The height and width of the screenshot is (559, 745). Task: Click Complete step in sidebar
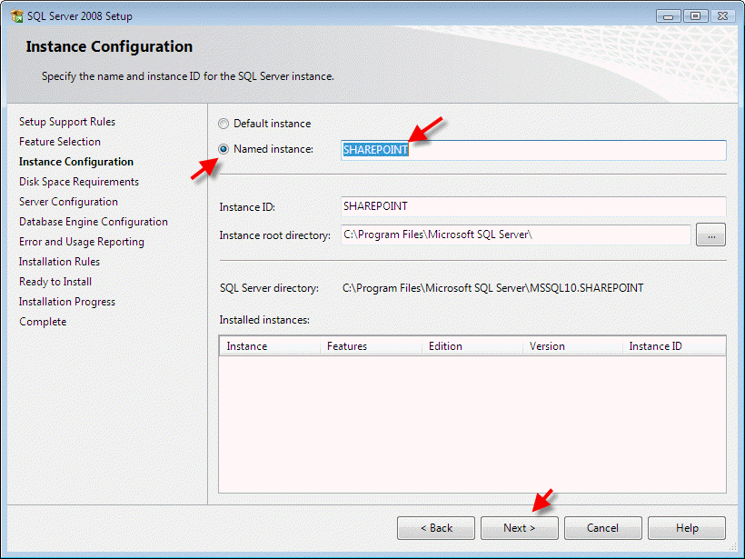tap(43, 322)
